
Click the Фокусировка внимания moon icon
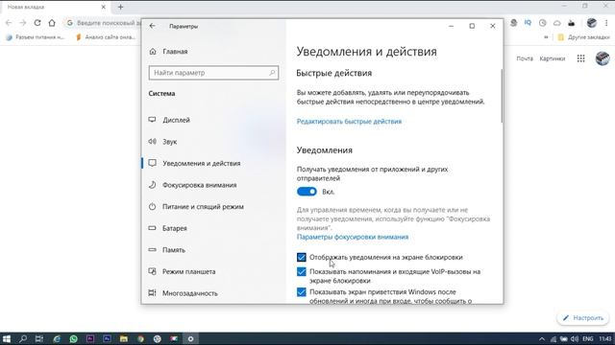coord(152,185)
